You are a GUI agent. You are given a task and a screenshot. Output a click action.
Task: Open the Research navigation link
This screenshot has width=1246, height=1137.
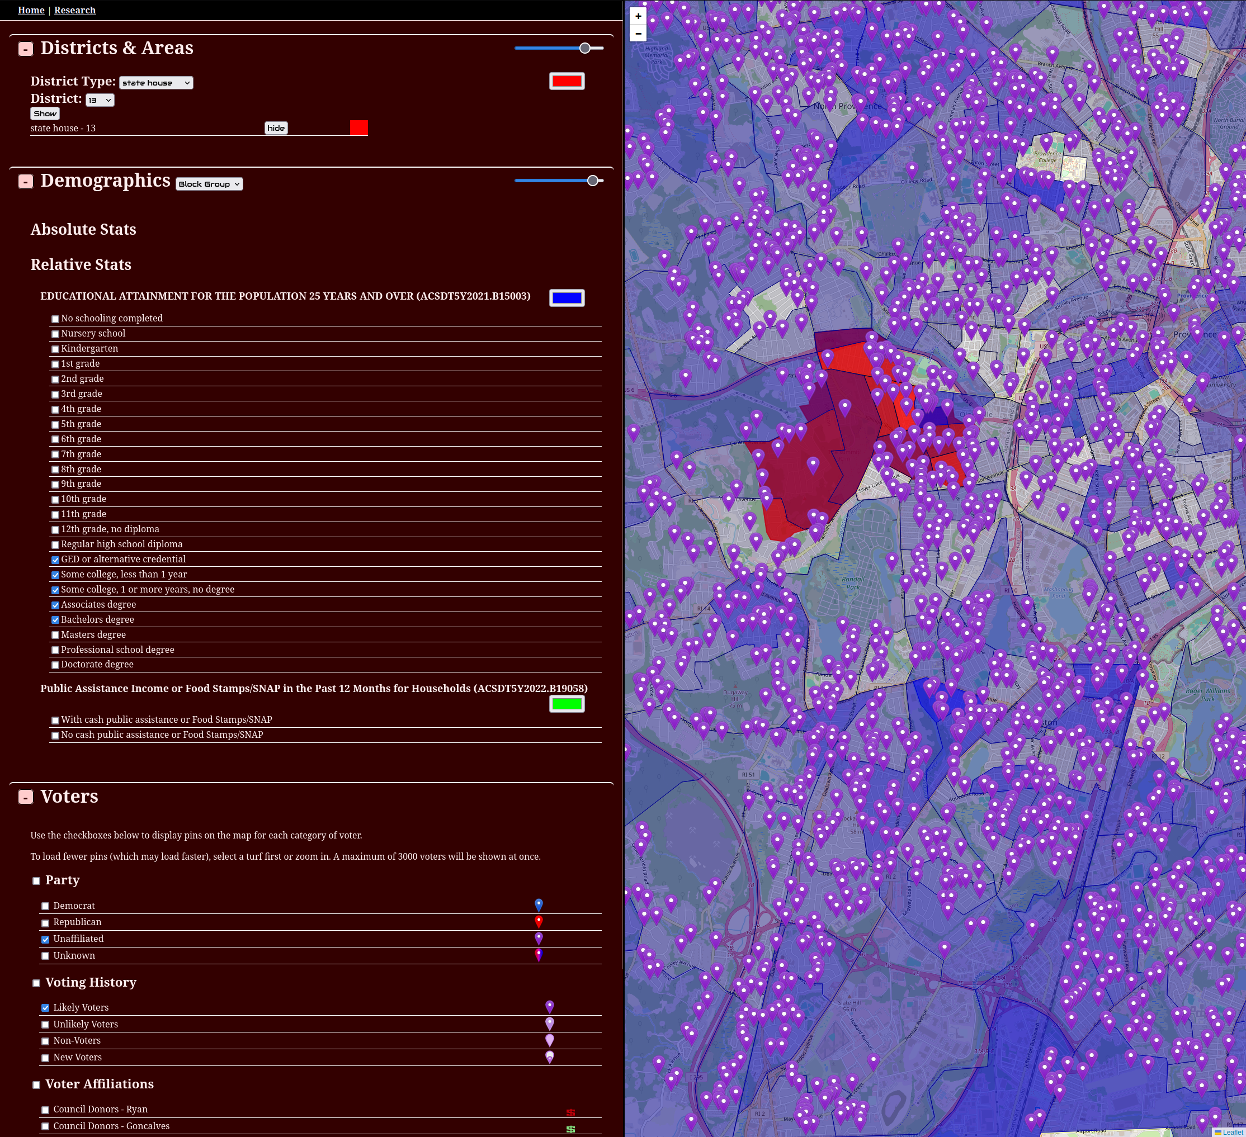point(75,10)
